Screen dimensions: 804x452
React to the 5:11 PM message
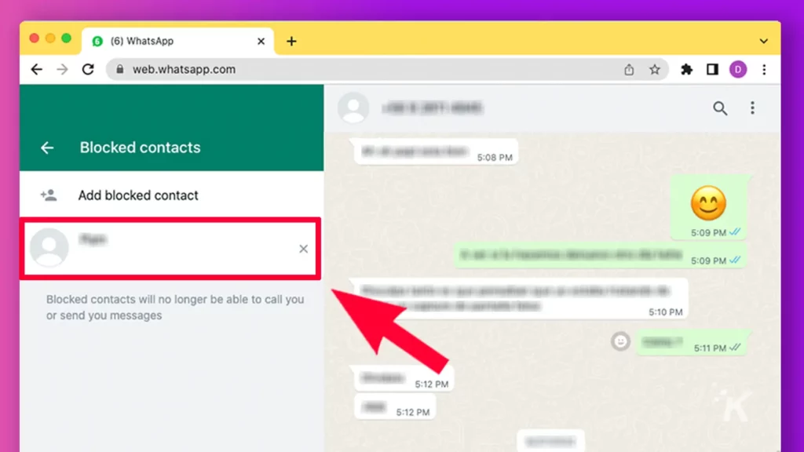click(620, 341)
